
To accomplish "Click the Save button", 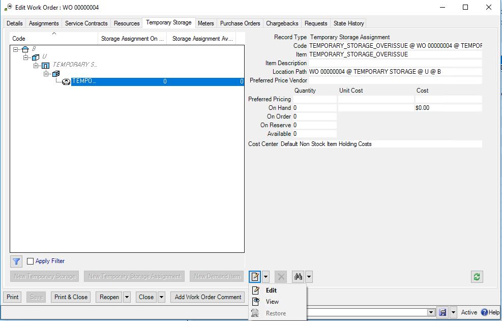I will (36, 297).
